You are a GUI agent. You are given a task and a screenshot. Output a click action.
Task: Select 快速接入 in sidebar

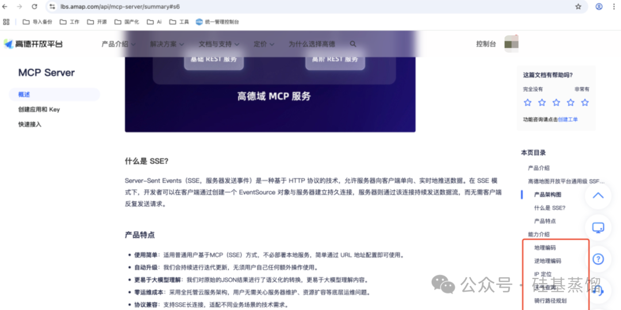point(30,124)
